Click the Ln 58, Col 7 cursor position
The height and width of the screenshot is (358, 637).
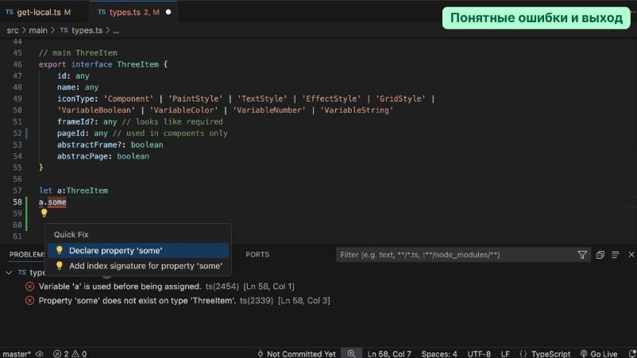(389, 354)
